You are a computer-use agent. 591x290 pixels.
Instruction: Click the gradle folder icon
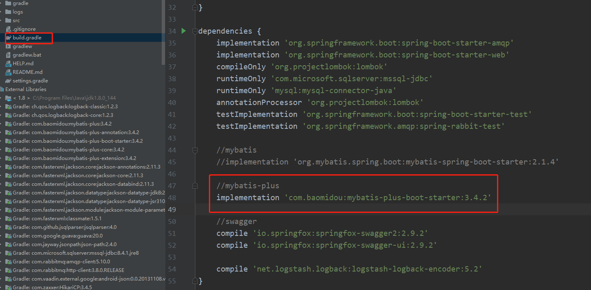point(8,3)
